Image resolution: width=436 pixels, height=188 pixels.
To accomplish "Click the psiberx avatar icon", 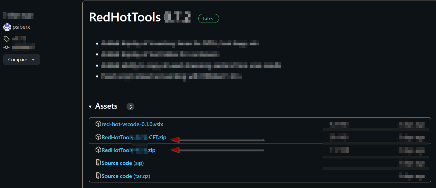I will [x=7, y=27].
